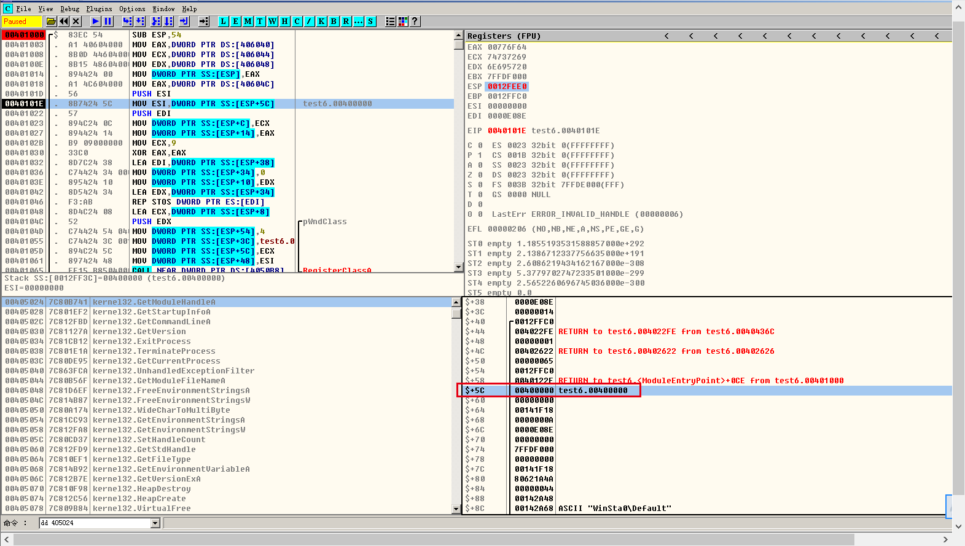This screenshot has height=546, width=965.
Task: Click disassembly pane scrollbar up arrow
Action: coord(458,35)
